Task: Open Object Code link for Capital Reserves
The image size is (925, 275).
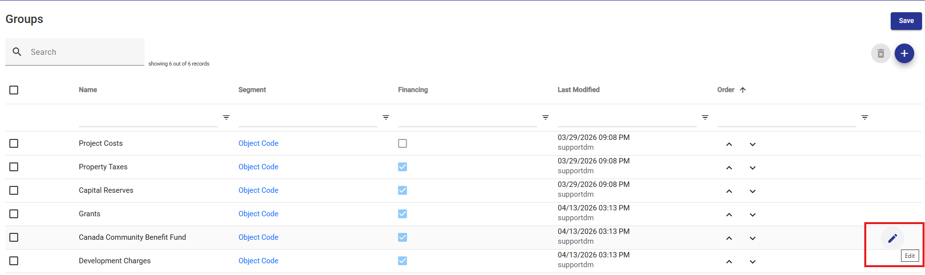Action: (x=258, y=190)
